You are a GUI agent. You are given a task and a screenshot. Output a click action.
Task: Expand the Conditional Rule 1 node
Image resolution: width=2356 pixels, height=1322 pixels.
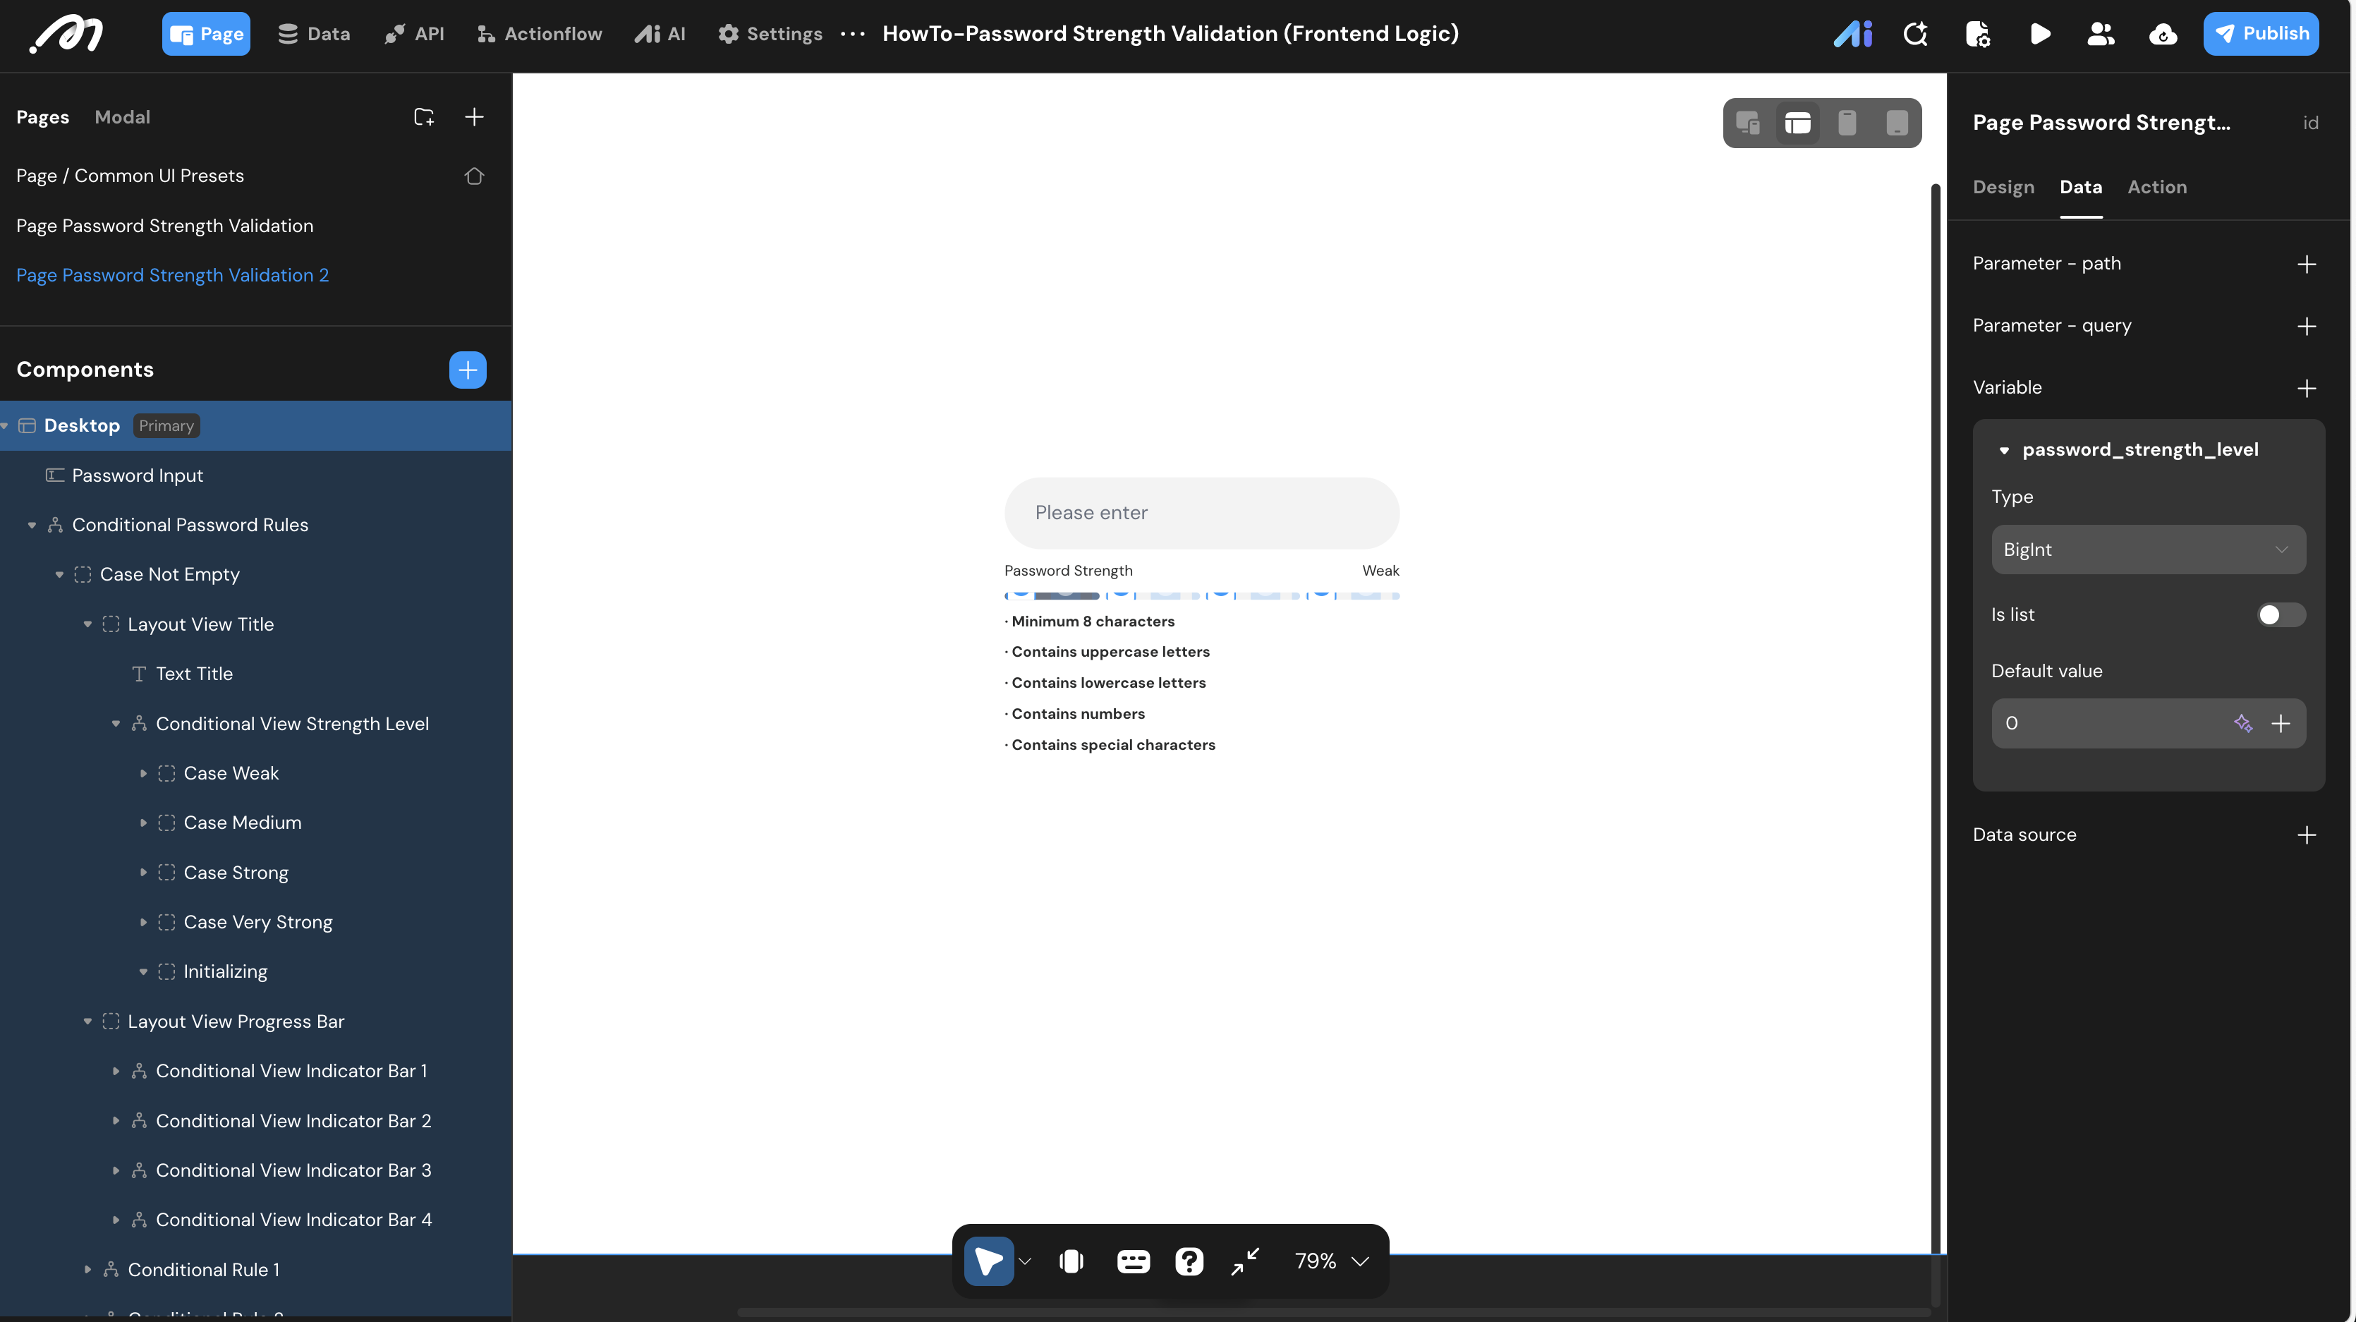point(87,1269)
